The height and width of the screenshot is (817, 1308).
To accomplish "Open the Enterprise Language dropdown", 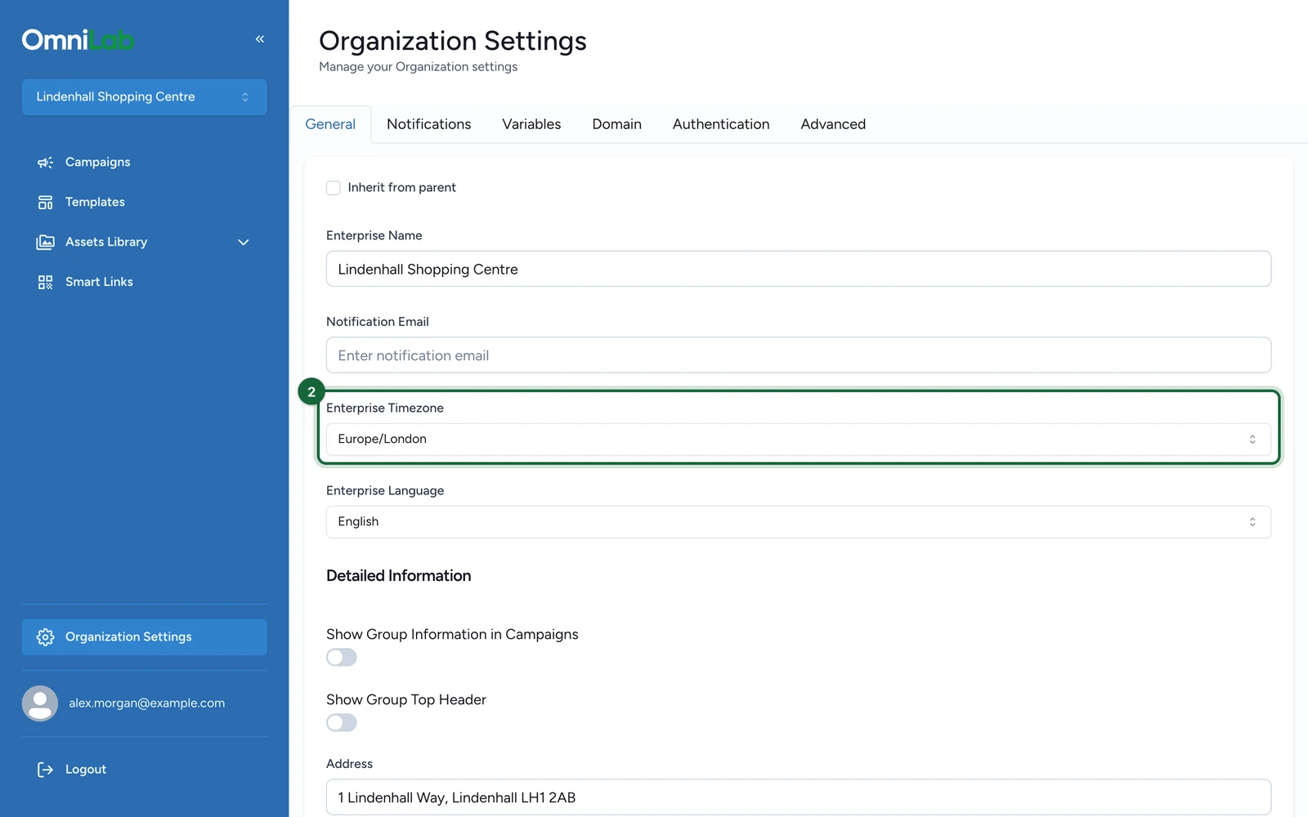I will [x=799, y=522].
